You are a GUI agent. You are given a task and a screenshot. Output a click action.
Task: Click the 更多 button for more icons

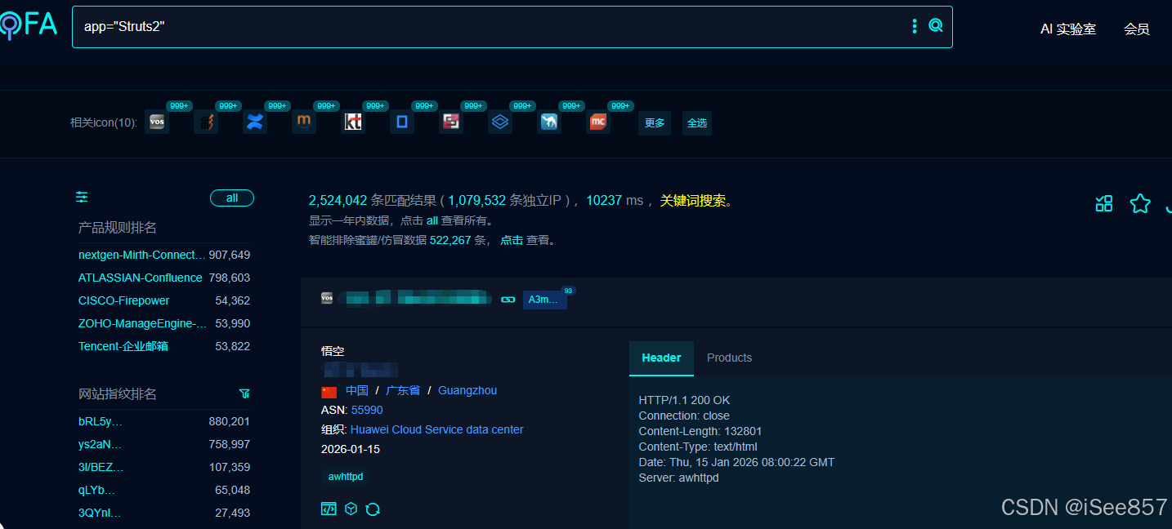click(x=655, y=123)
